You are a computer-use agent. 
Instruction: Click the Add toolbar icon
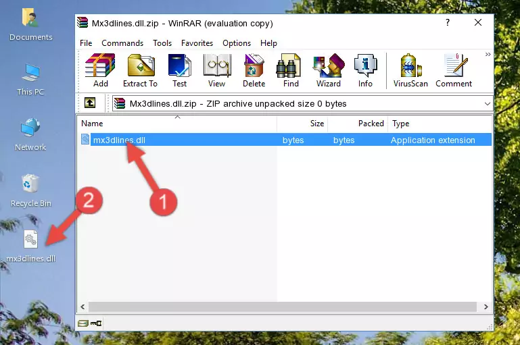point(100,70)
